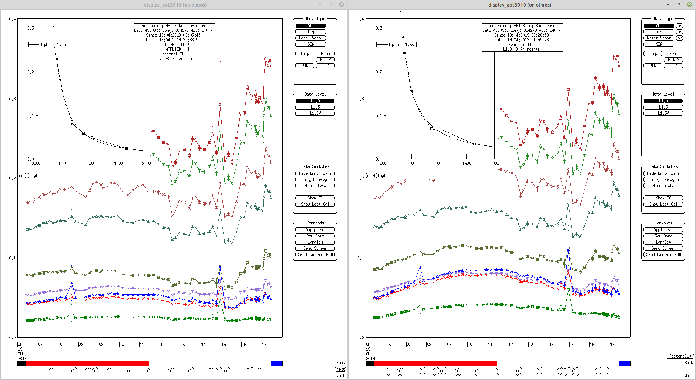This screenshot has width=696, height=380.
Task: Select SDA data type in right window
Action: (x=659, y=44)
